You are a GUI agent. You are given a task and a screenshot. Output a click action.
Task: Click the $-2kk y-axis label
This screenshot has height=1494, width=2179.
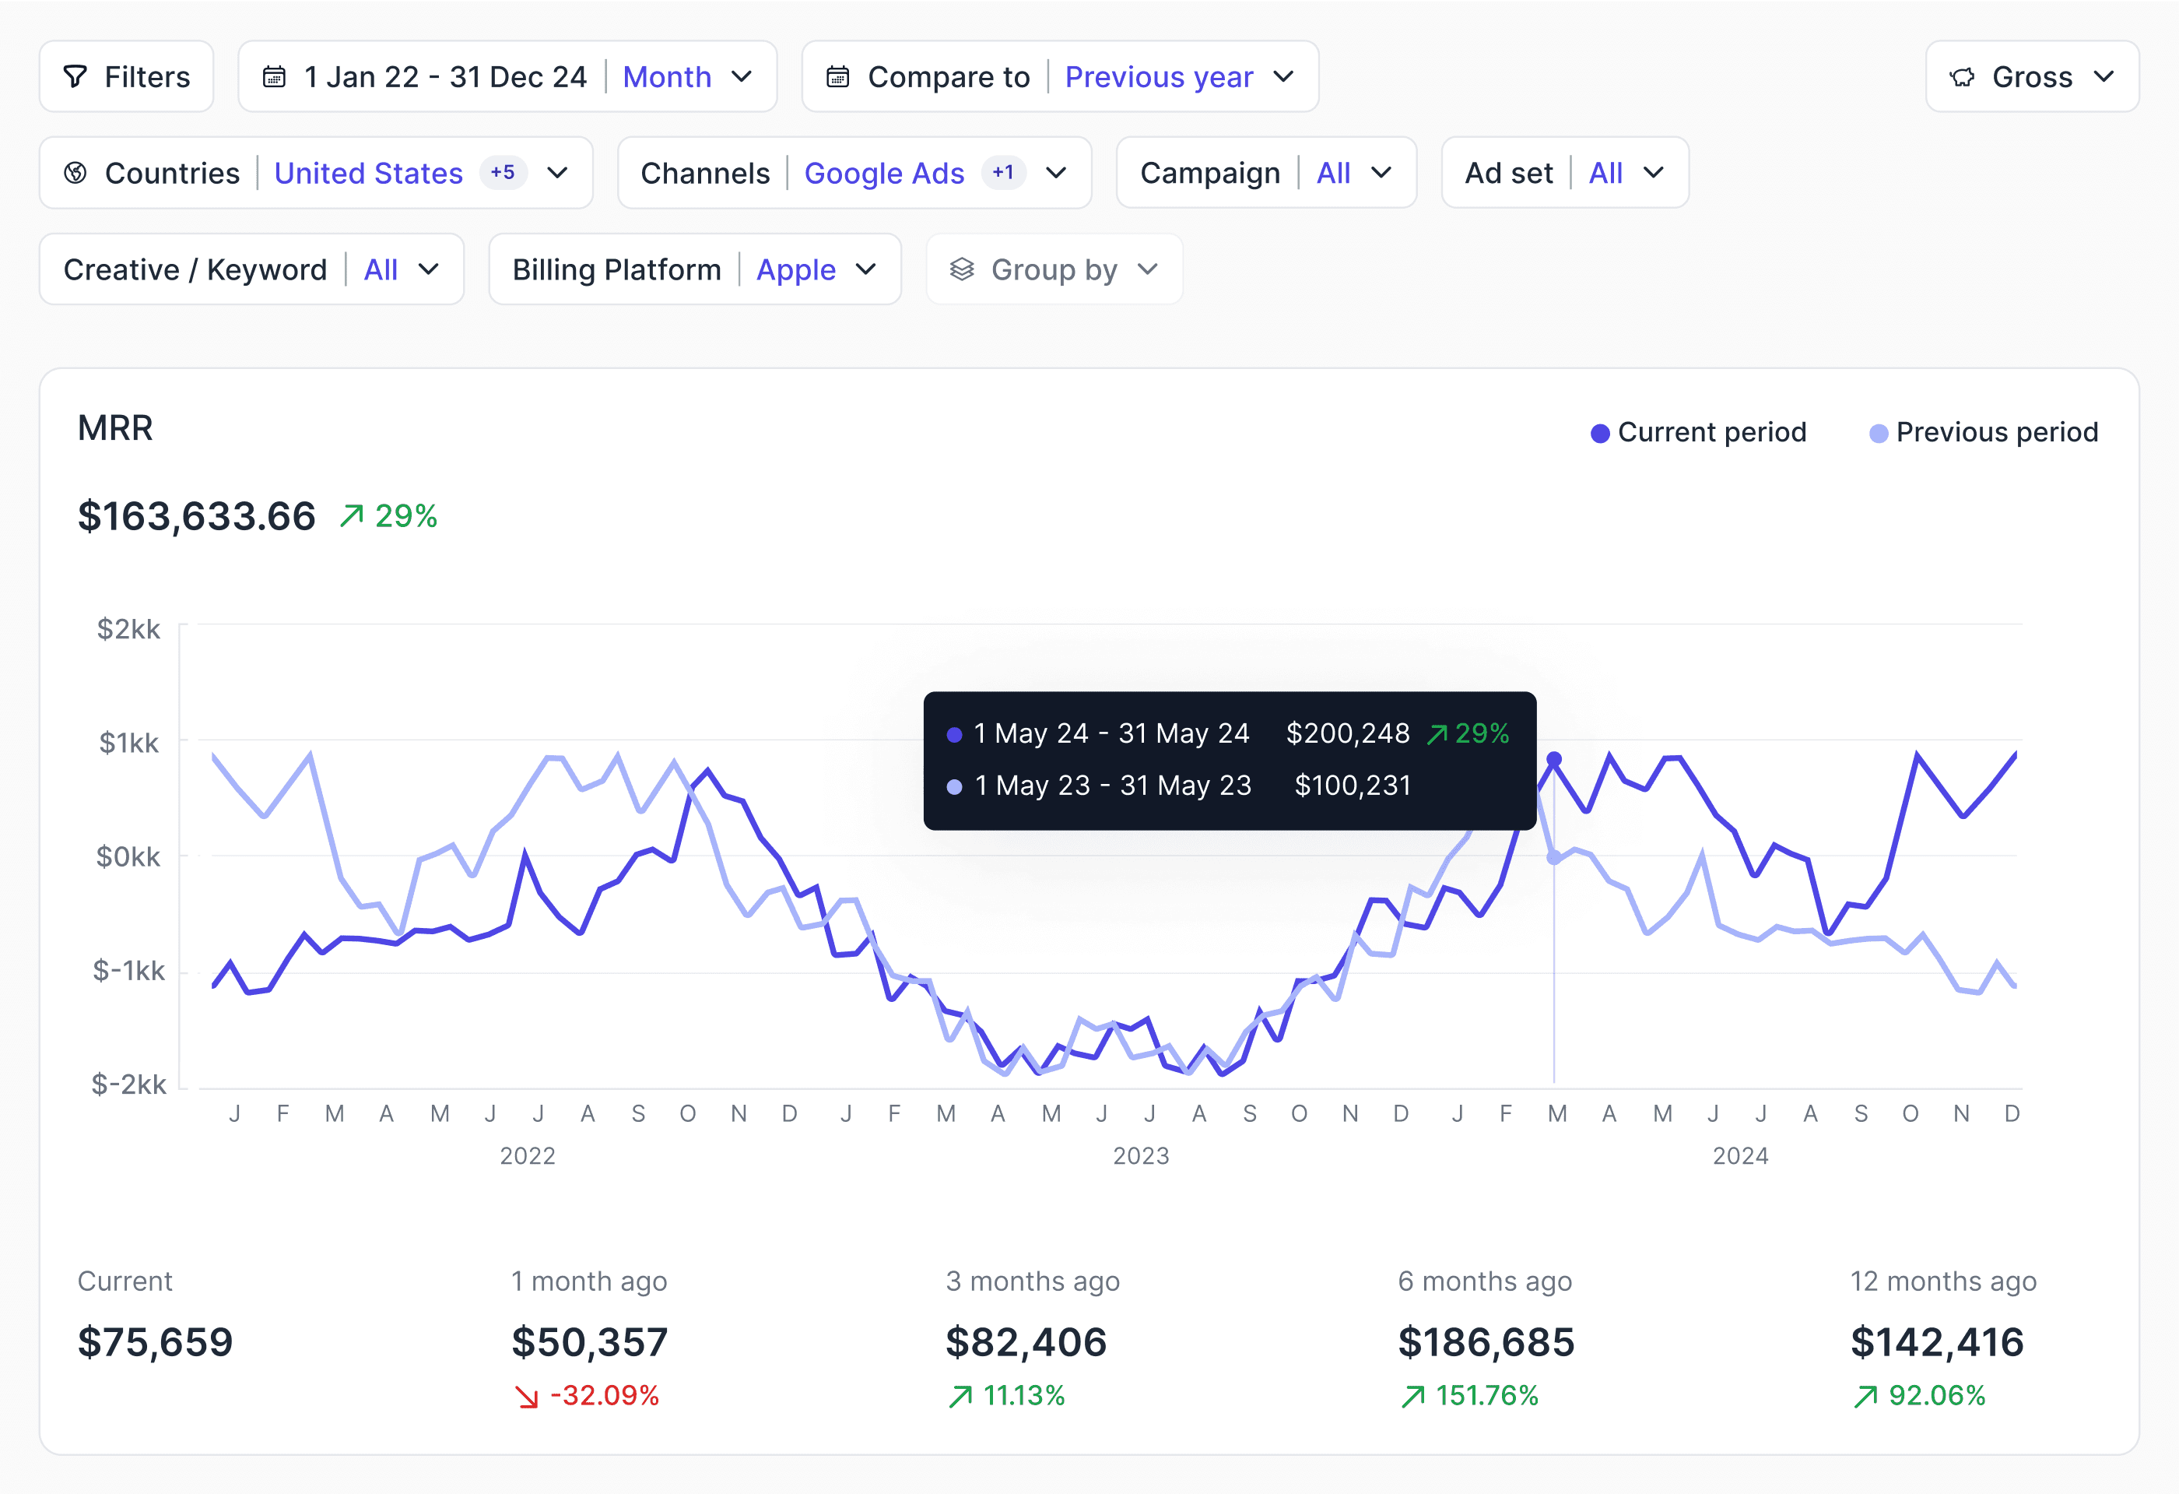(x=128, y=1084)
